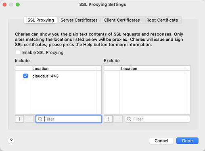Switch to the Root Certificate tab
The width and height of the screenshot is (205, 151).
(x=162, y=20)
